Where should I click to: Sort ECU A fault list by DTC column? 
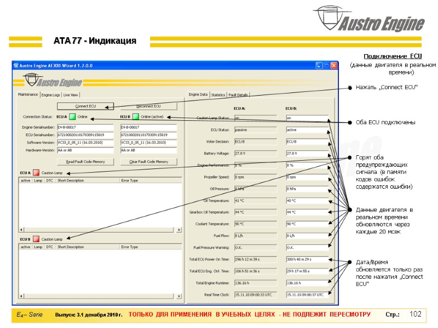tap(50, 180)
